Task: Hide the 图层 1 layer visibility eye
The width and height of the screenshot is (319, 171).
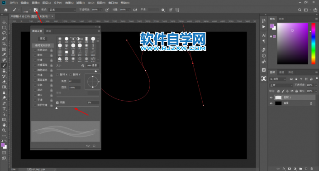Action: [x=271, y=98]
